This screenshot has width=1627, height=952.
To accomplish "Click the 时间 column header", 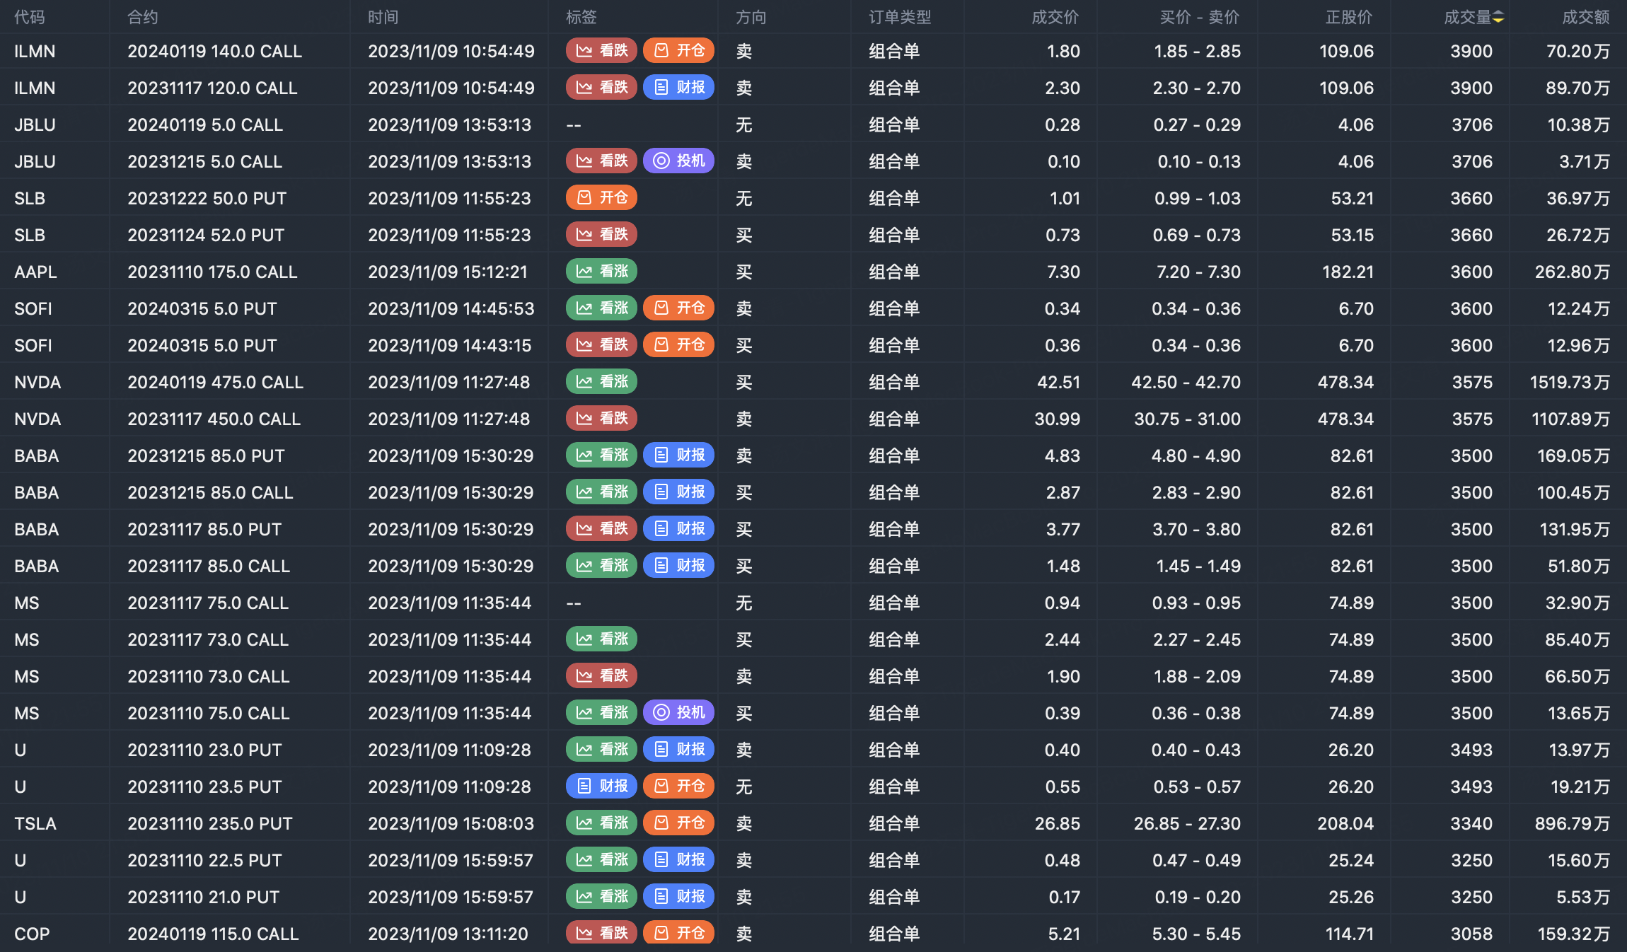I will 383,17.
